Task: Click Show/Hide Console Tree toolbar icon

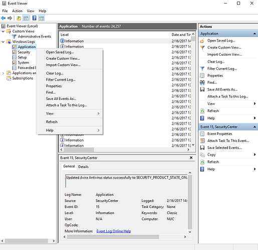Action: pyautogui.click(x=26, y=18)
